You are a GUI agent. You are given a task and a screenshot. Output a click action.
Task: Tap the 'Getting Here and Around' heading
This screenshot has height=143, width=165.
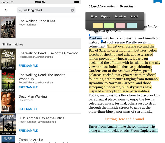[125, 119]
